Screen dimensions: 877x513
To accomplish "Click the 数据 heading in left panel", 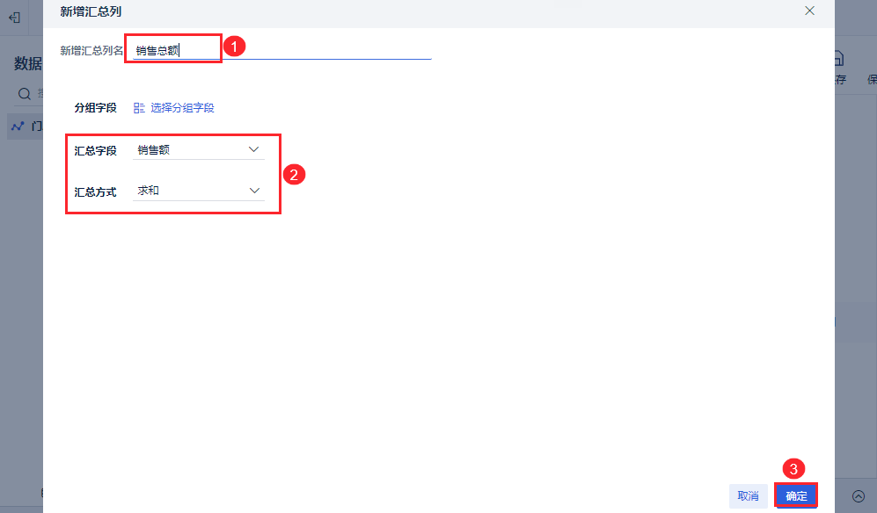I will pos(28,64).
